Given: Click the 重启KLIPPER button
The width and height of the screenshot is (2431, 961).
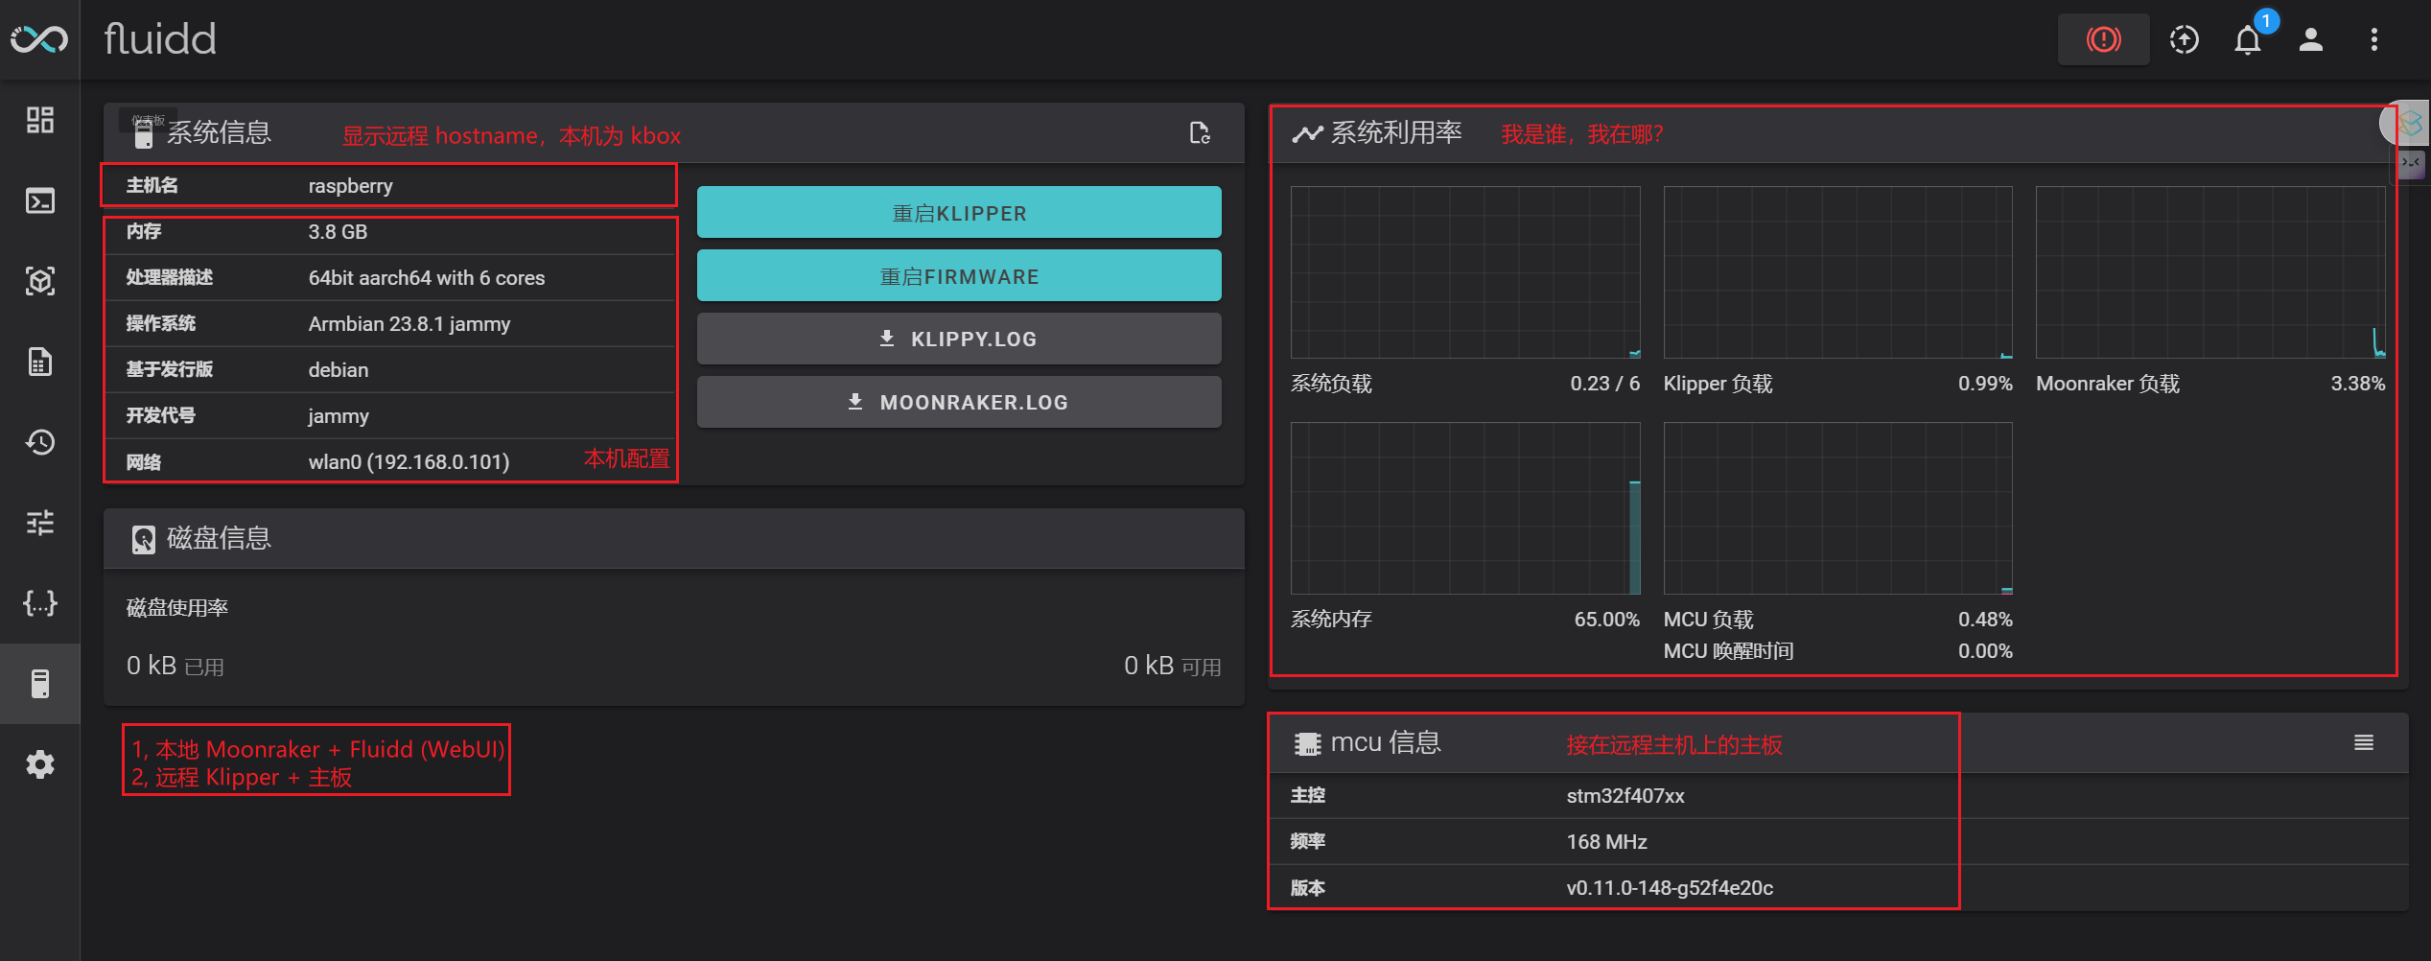Looking at the screenshot, I should pos(959,212).
